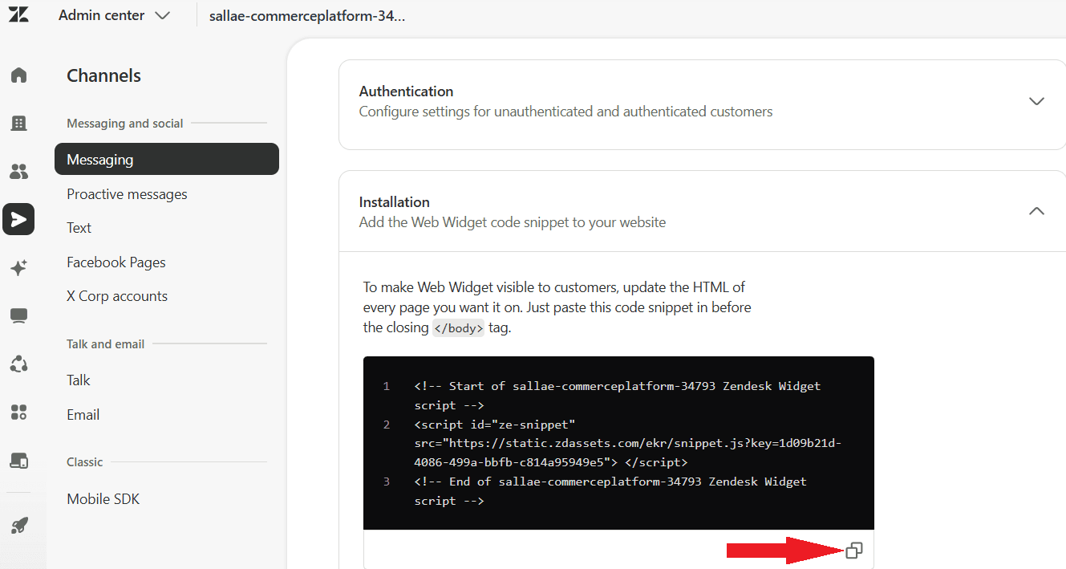Click the "<!-- End of" comment line in snippet
1066x569 pixels.
coord(610,491)
